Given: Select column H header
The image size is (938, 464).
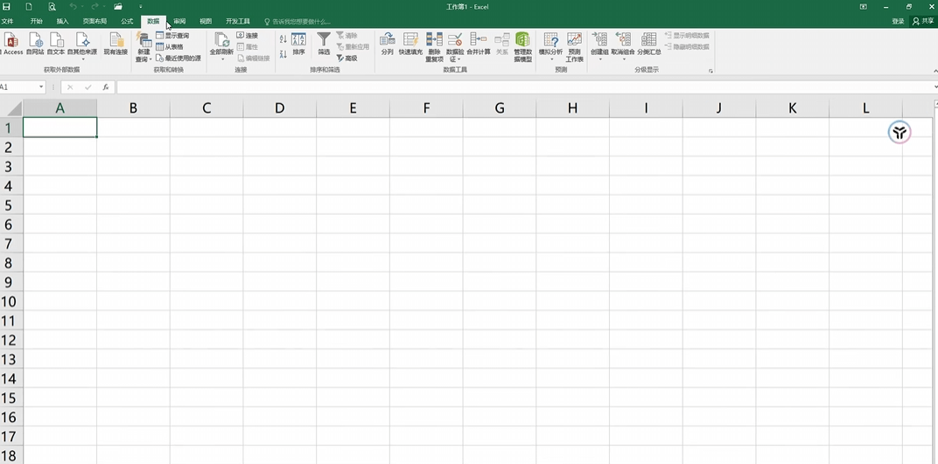Looking at the screenshot, I should (572, 108).
